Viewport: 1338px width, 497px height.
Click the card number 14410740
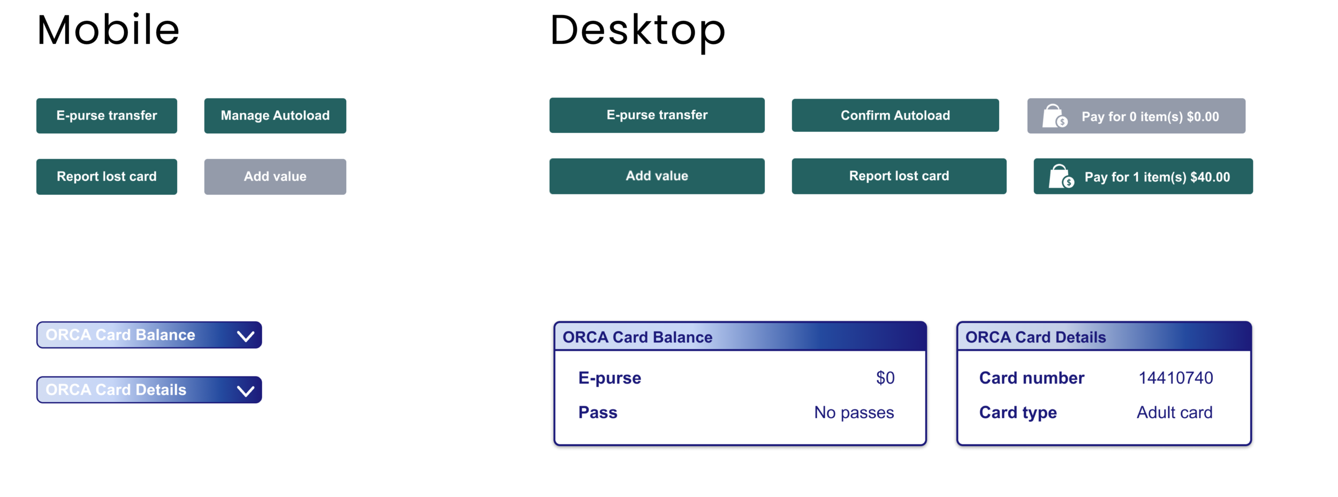[x=1175, y=378]
